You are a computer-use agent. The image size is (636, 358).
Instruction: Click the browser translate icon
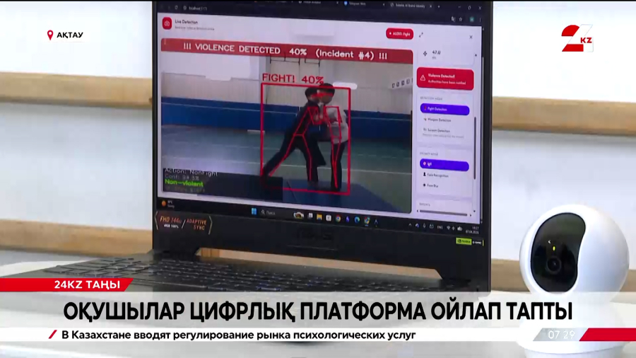pyautogui.click(x=453, y=18)
